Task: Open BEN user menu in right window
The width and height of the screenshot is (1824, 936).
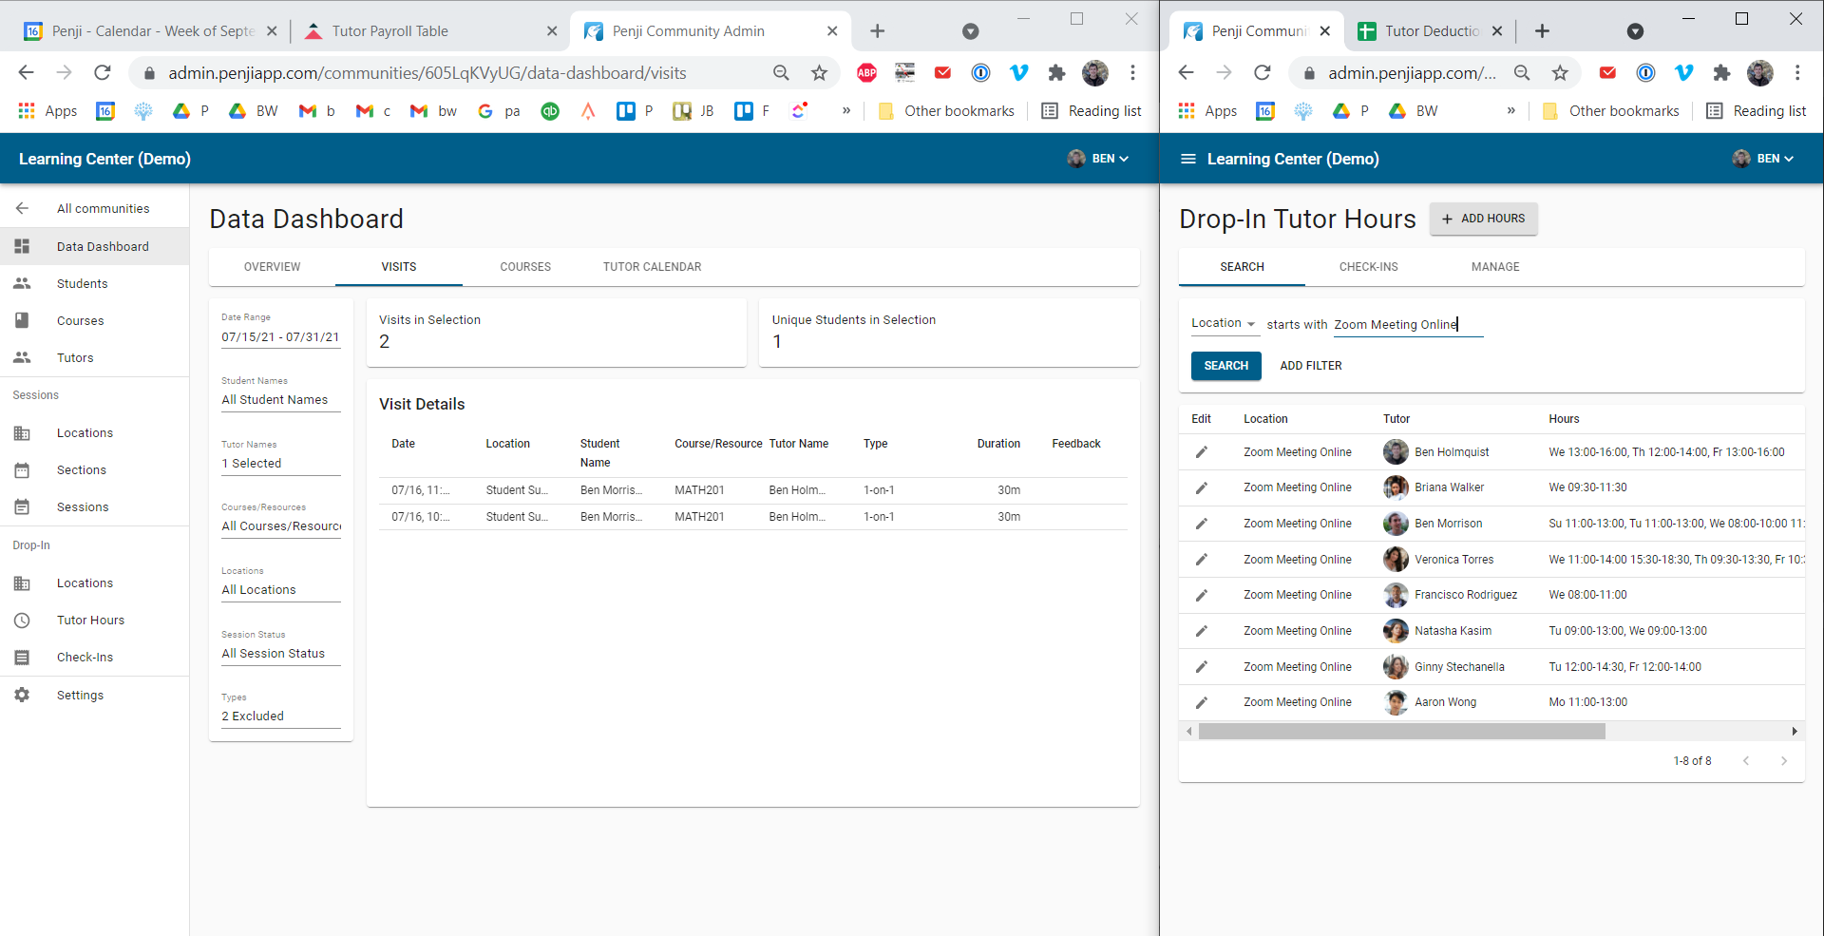Action: coord(1763,159)
